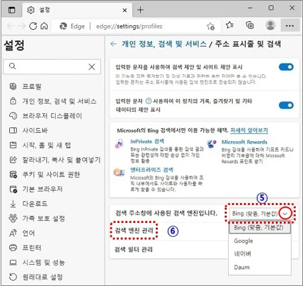Click the address bar URL edge://settings/profiles
The image size is (303, 286).
[x=129, y=27]
